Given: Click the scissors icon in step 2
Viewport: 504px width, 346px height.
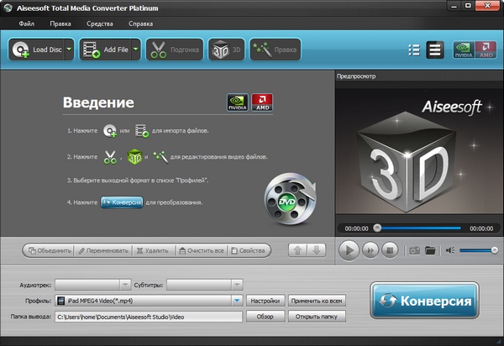Looking at the screenshot, I should click(x=110, y=157).
